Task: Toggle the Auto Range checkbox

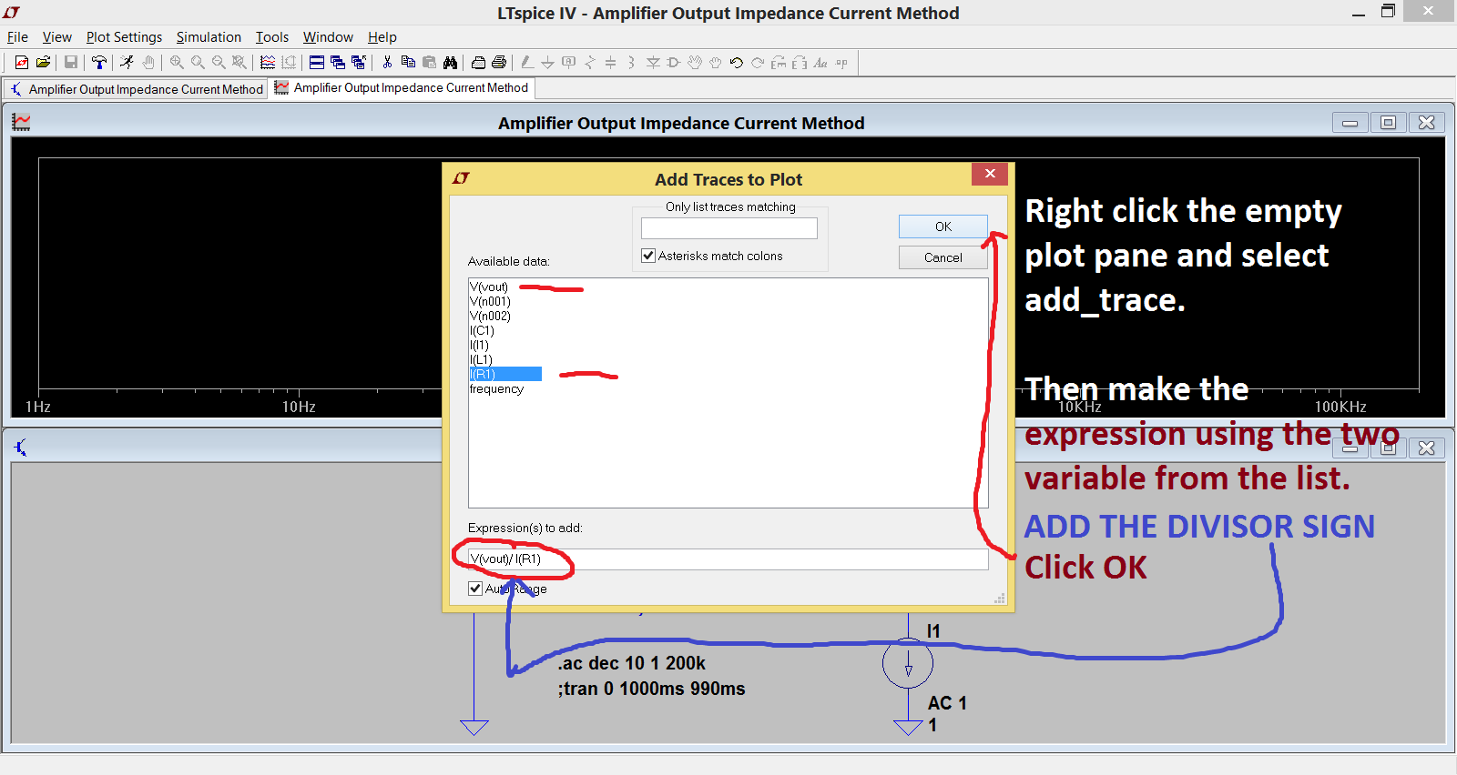Action: pos(475,589)
